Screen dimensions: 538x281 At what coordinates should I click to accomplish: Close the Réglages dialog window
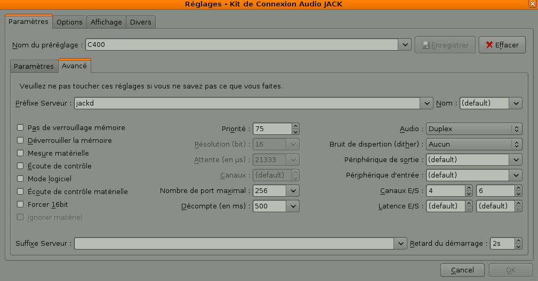point(533,4)
